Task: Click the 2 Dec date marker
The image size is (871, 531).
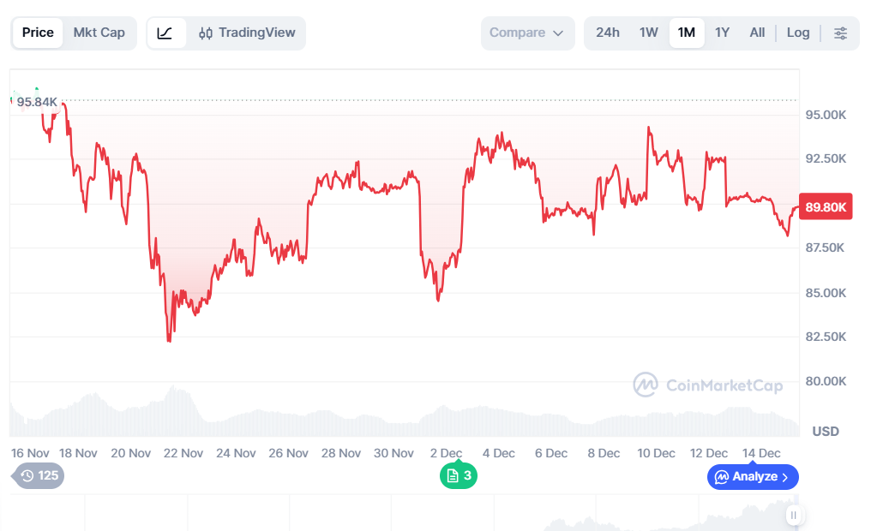Action: point(445,453)
